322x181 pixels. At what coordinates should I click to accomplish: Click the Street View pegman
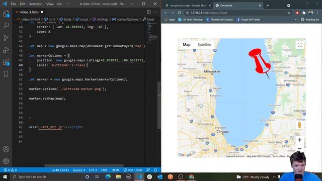click(x=299, y=125)
